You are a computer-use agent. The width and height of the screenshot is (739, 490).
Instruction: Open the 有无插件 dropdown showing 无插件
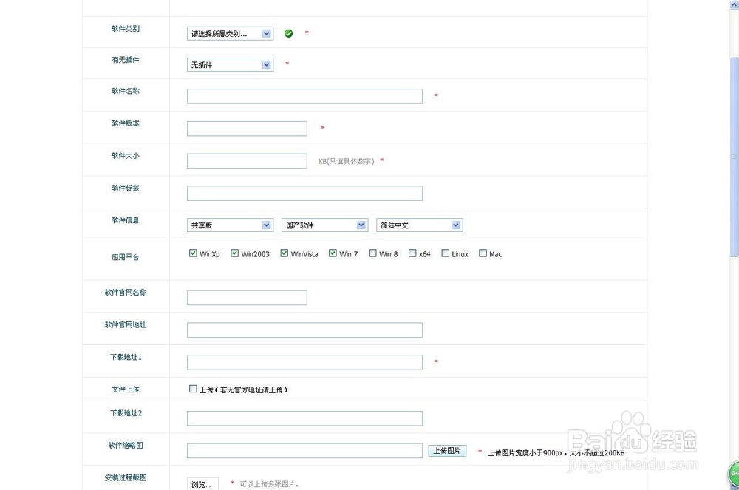tap(230, 64)
